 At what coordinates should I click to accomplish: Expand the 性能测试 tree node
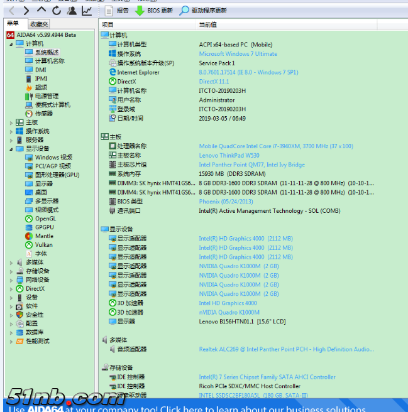pyautogui.click(x=11, y=341)
